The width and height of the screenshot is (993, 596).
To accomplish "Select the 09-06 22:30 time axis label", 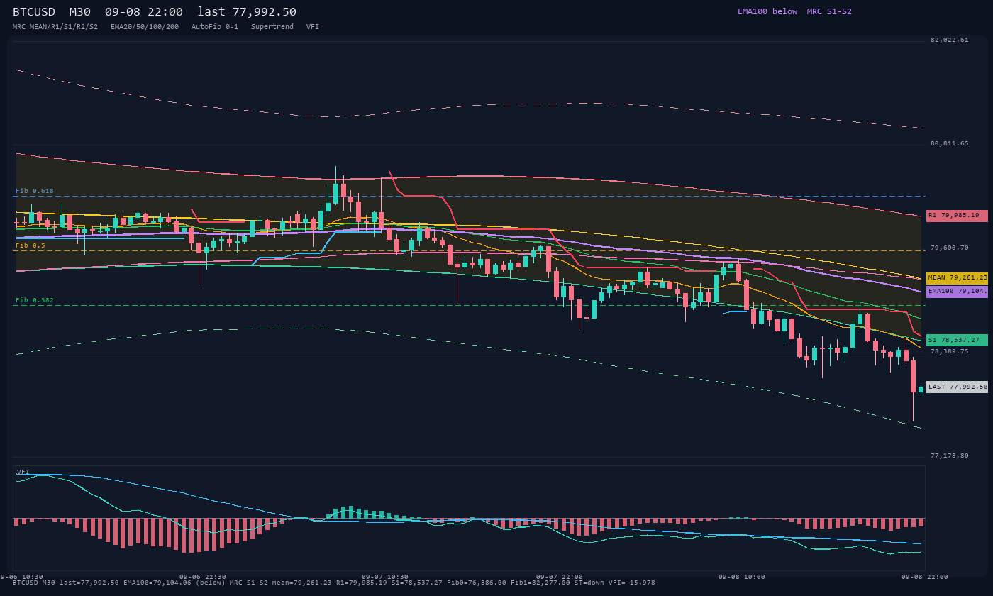I will click(x=203, y=577).
